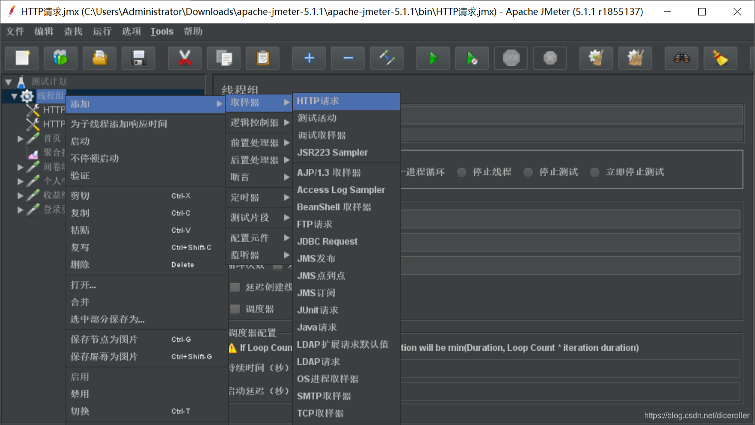Open the 断言 submenu
Image resolution: width=755 pixels, height=425 pixels.
point(259,177)
